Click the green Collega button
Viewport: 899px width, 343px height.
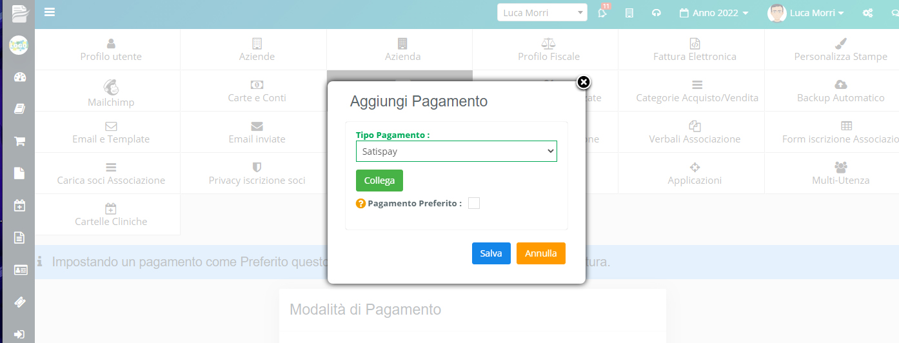pyautogui.click(x=379, y=181)
